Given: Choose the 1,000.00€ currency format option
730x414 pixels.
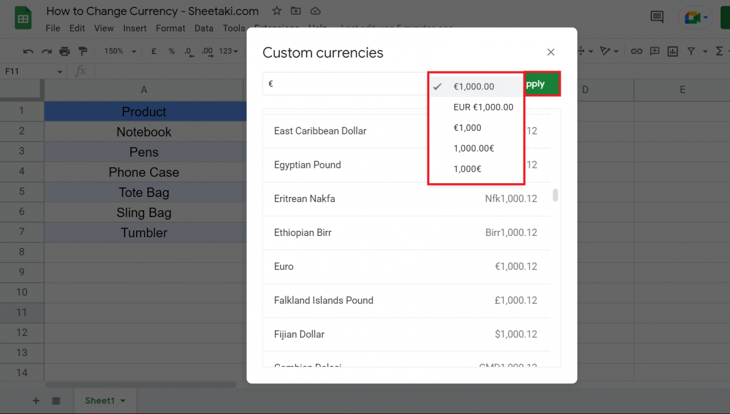Looking at the screenshot, I should coord(475,148).
